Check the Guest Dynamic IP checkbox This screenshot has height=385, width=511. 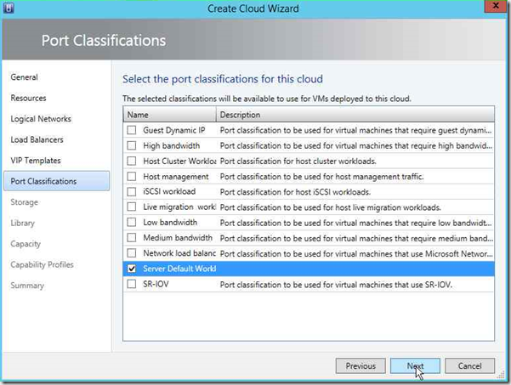pyautogui.click(x=132, y=130)
